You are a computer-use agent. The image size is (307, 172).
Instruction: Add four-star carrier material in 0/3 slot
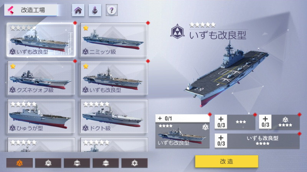pos(279,122)
